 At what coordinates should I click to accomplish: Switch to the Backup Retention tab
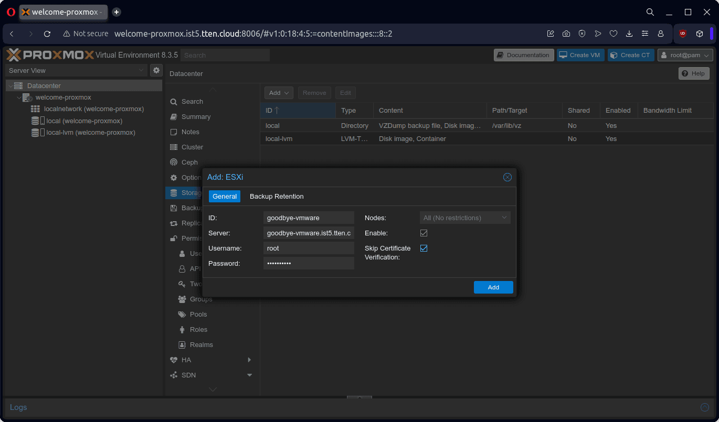(277, 197)
